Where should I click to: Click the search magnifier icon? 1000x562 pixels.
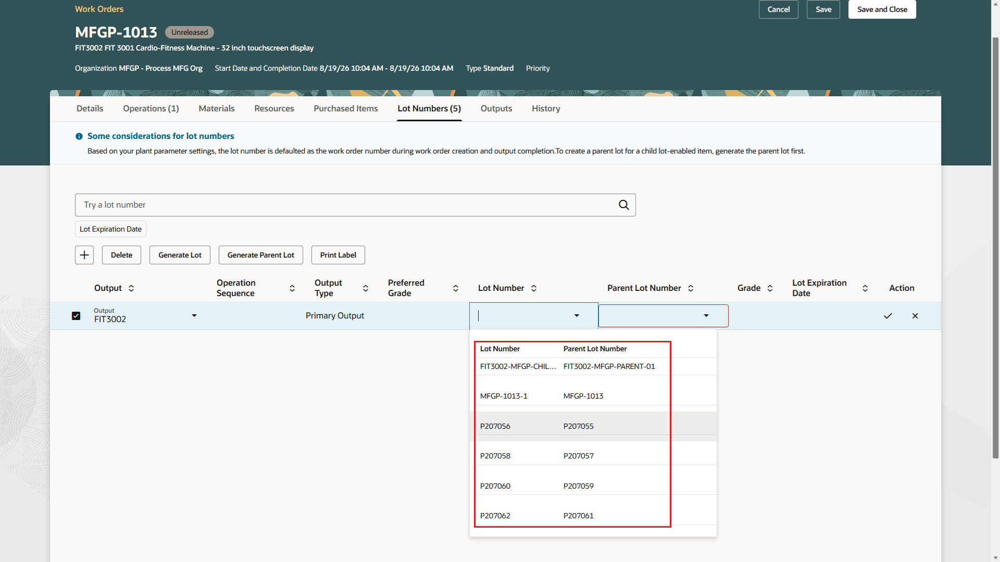click(623, 205)
